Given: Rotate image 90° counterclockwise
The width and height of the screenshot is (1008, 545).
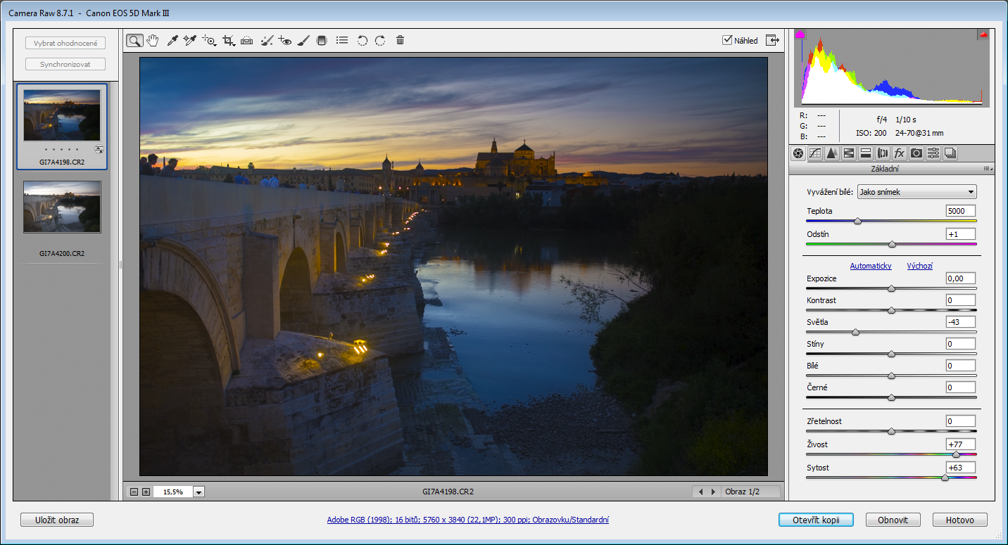Looking at the screenshot, I should (x=362, y=41).
